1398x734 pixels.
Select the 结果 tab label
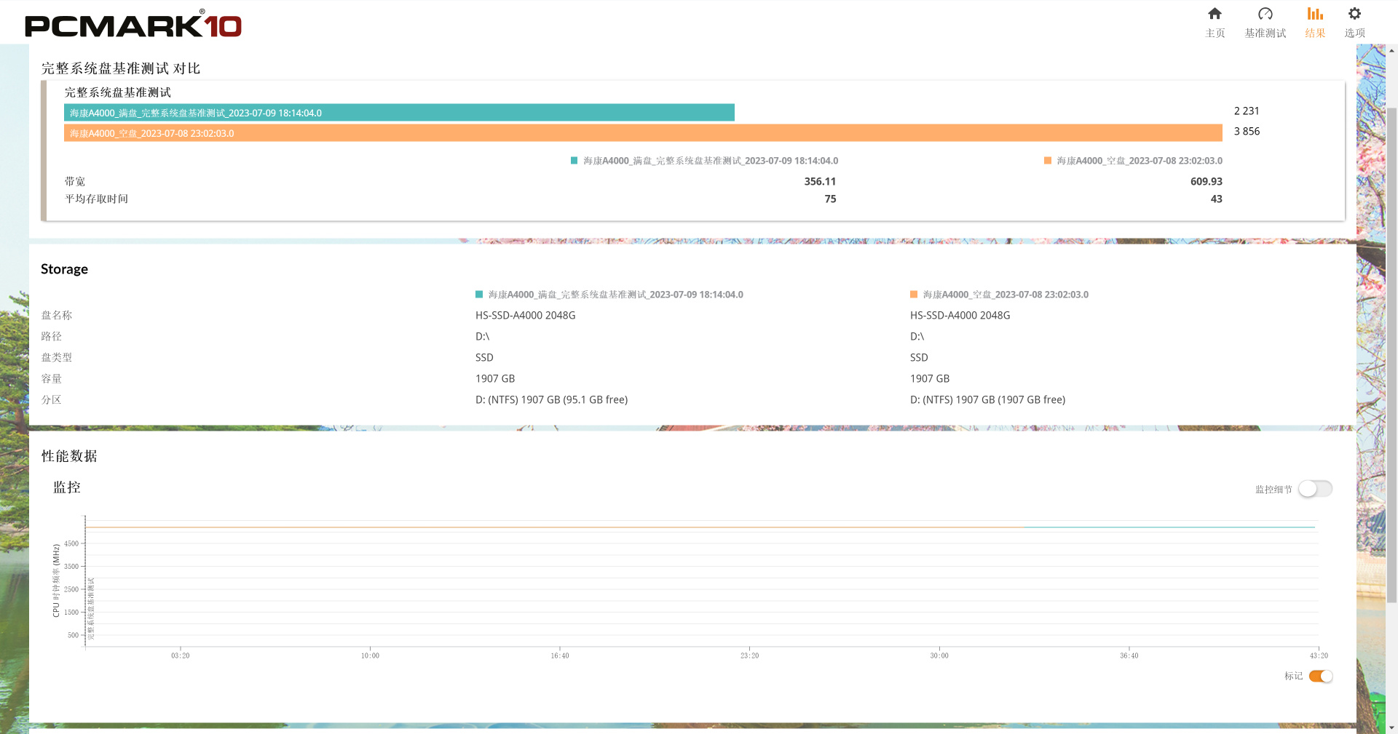(1315, 33)
